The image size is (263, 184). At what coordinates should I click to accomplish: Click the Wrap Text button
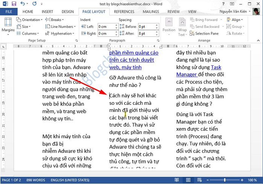[182, 27]
